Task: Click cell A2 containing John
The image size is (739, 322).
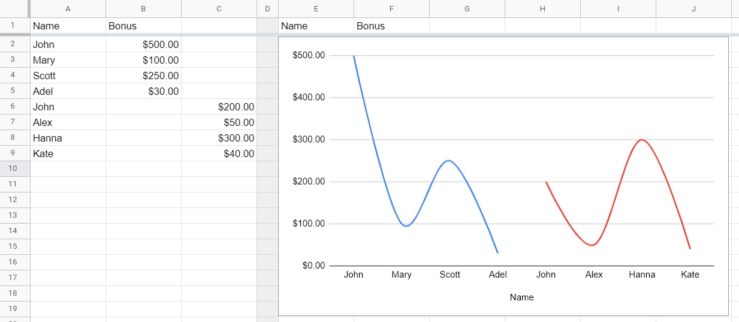Action: (x=68, y=44)
